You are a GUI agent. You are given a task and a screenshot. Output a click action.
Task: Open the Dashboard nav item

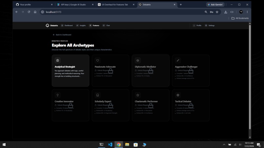(67, 25)
